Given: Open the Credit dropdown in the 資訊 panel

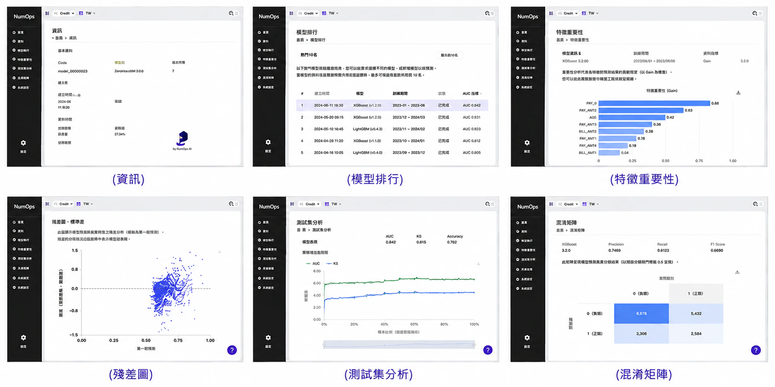Looking at the screenshot, I should (64, 14).
